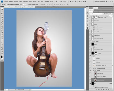The height and width of the screenshot is (91, 114).
Task: Select the Horizontal Type tool
Action: tap(2, 41)
